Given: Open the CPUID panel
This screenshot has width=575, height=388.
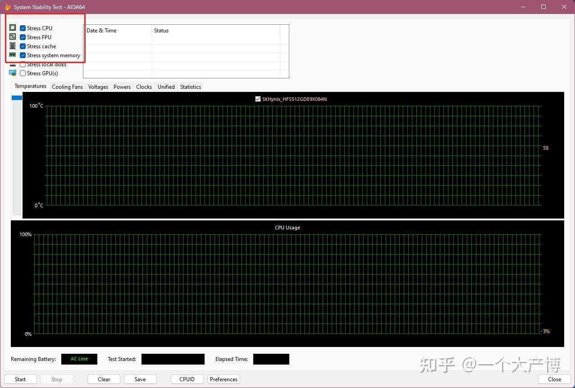Looking at the screenshot, I should (187, 379).
